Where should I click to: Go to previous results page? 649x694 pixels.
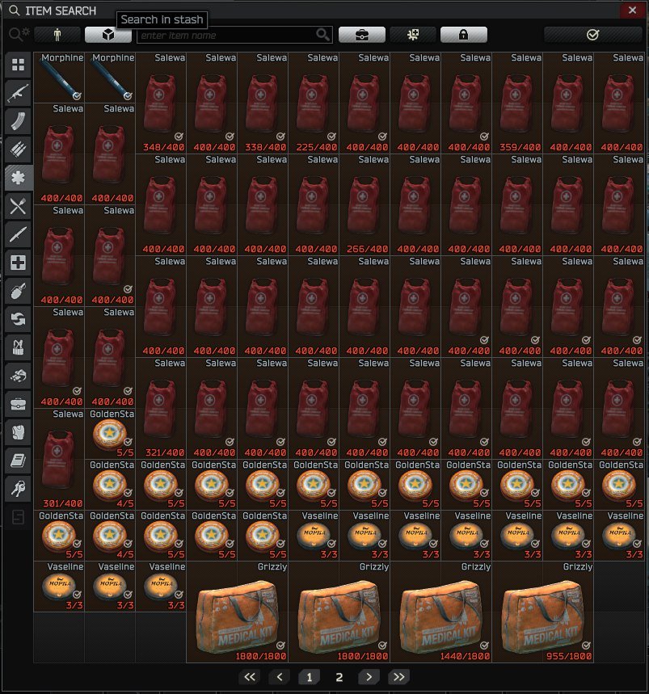click(280, 677)
